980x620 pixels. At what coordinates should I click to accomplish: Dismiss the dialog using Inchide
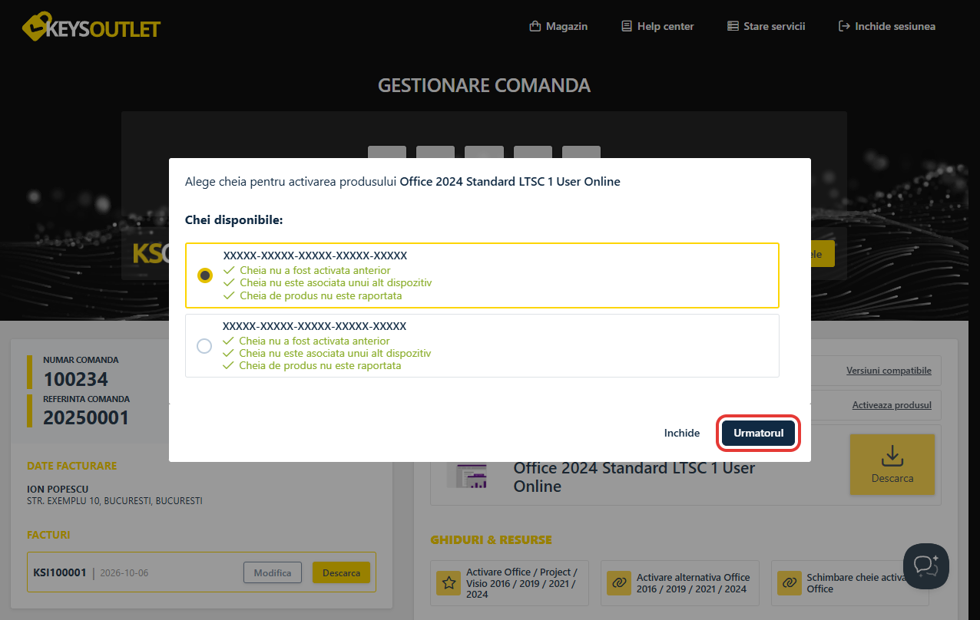(x=682, y=433)
